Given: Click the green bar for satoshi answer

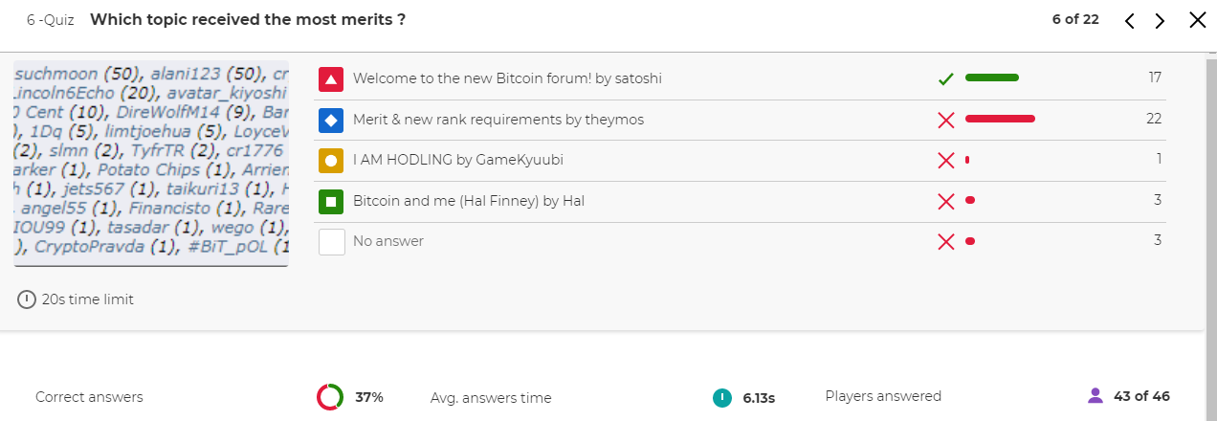Looking at the screenshot, I should [992, 78].
